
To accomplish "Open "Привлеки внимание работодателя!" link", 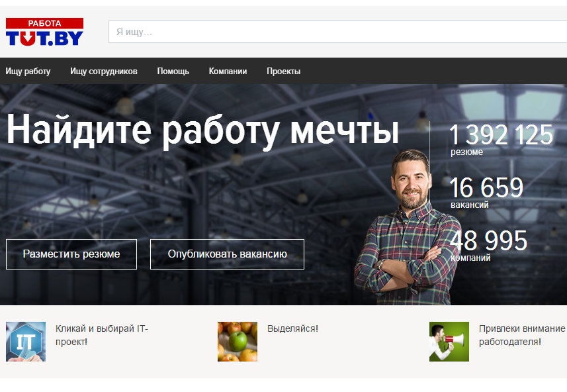I will coord(521,335).
